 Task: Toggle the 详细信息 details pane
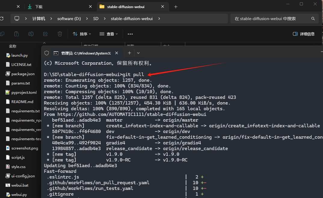point(304,34)
